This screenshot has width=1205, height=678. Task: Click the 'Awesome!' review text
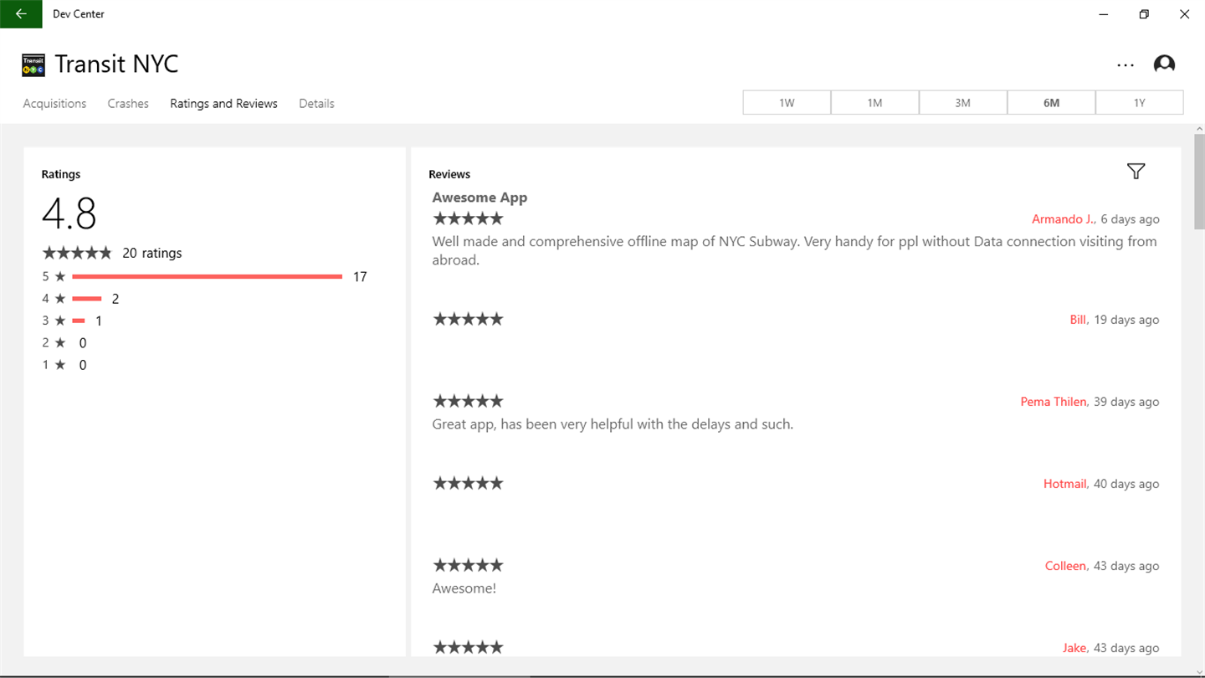click(464, 588)
